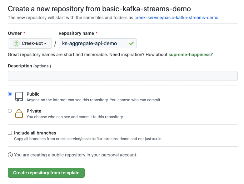The width and height of the screenshot is (244, 184).
Task: Click the public repository personal account notice
Action: [x=76, y=155]
